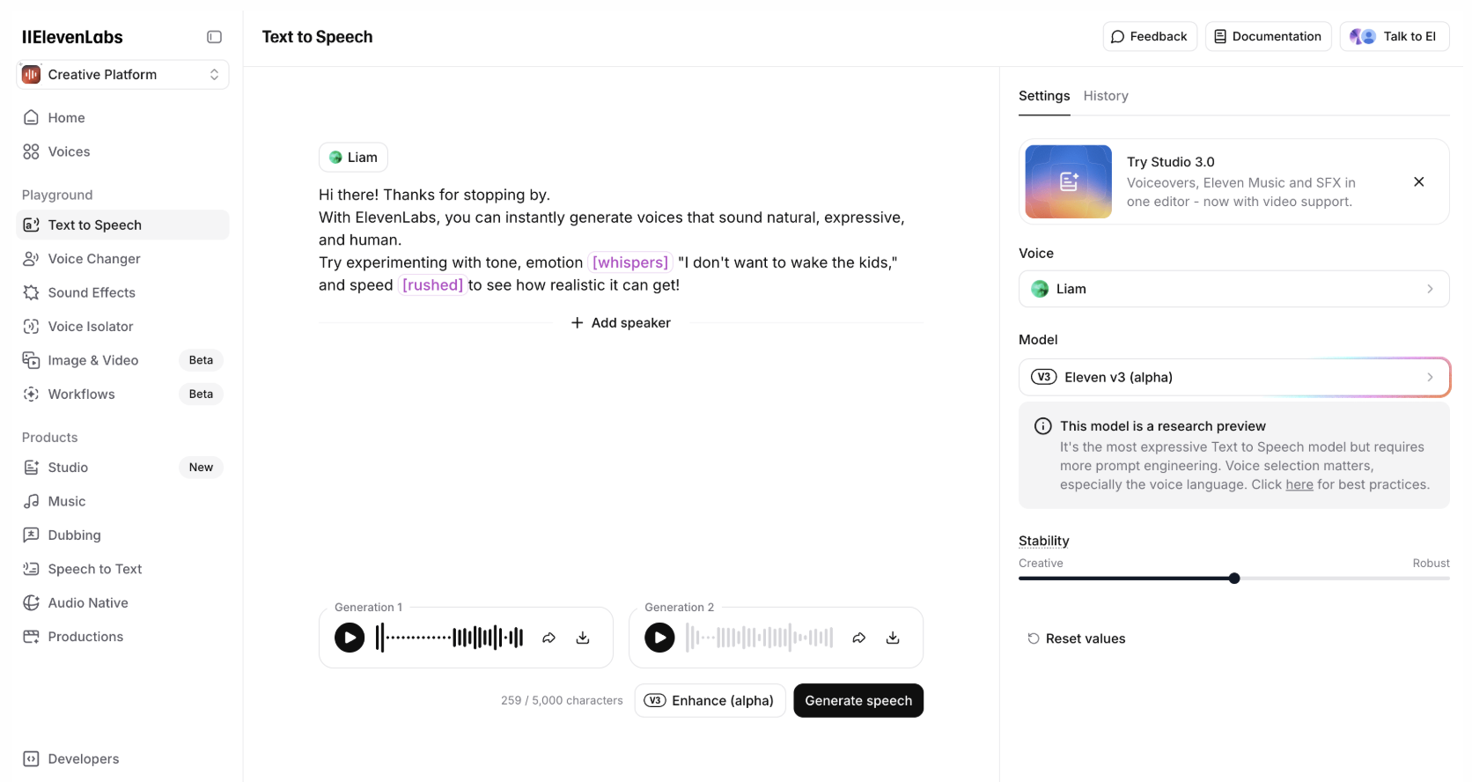Switch to the Settings tab

(1044, 96)
